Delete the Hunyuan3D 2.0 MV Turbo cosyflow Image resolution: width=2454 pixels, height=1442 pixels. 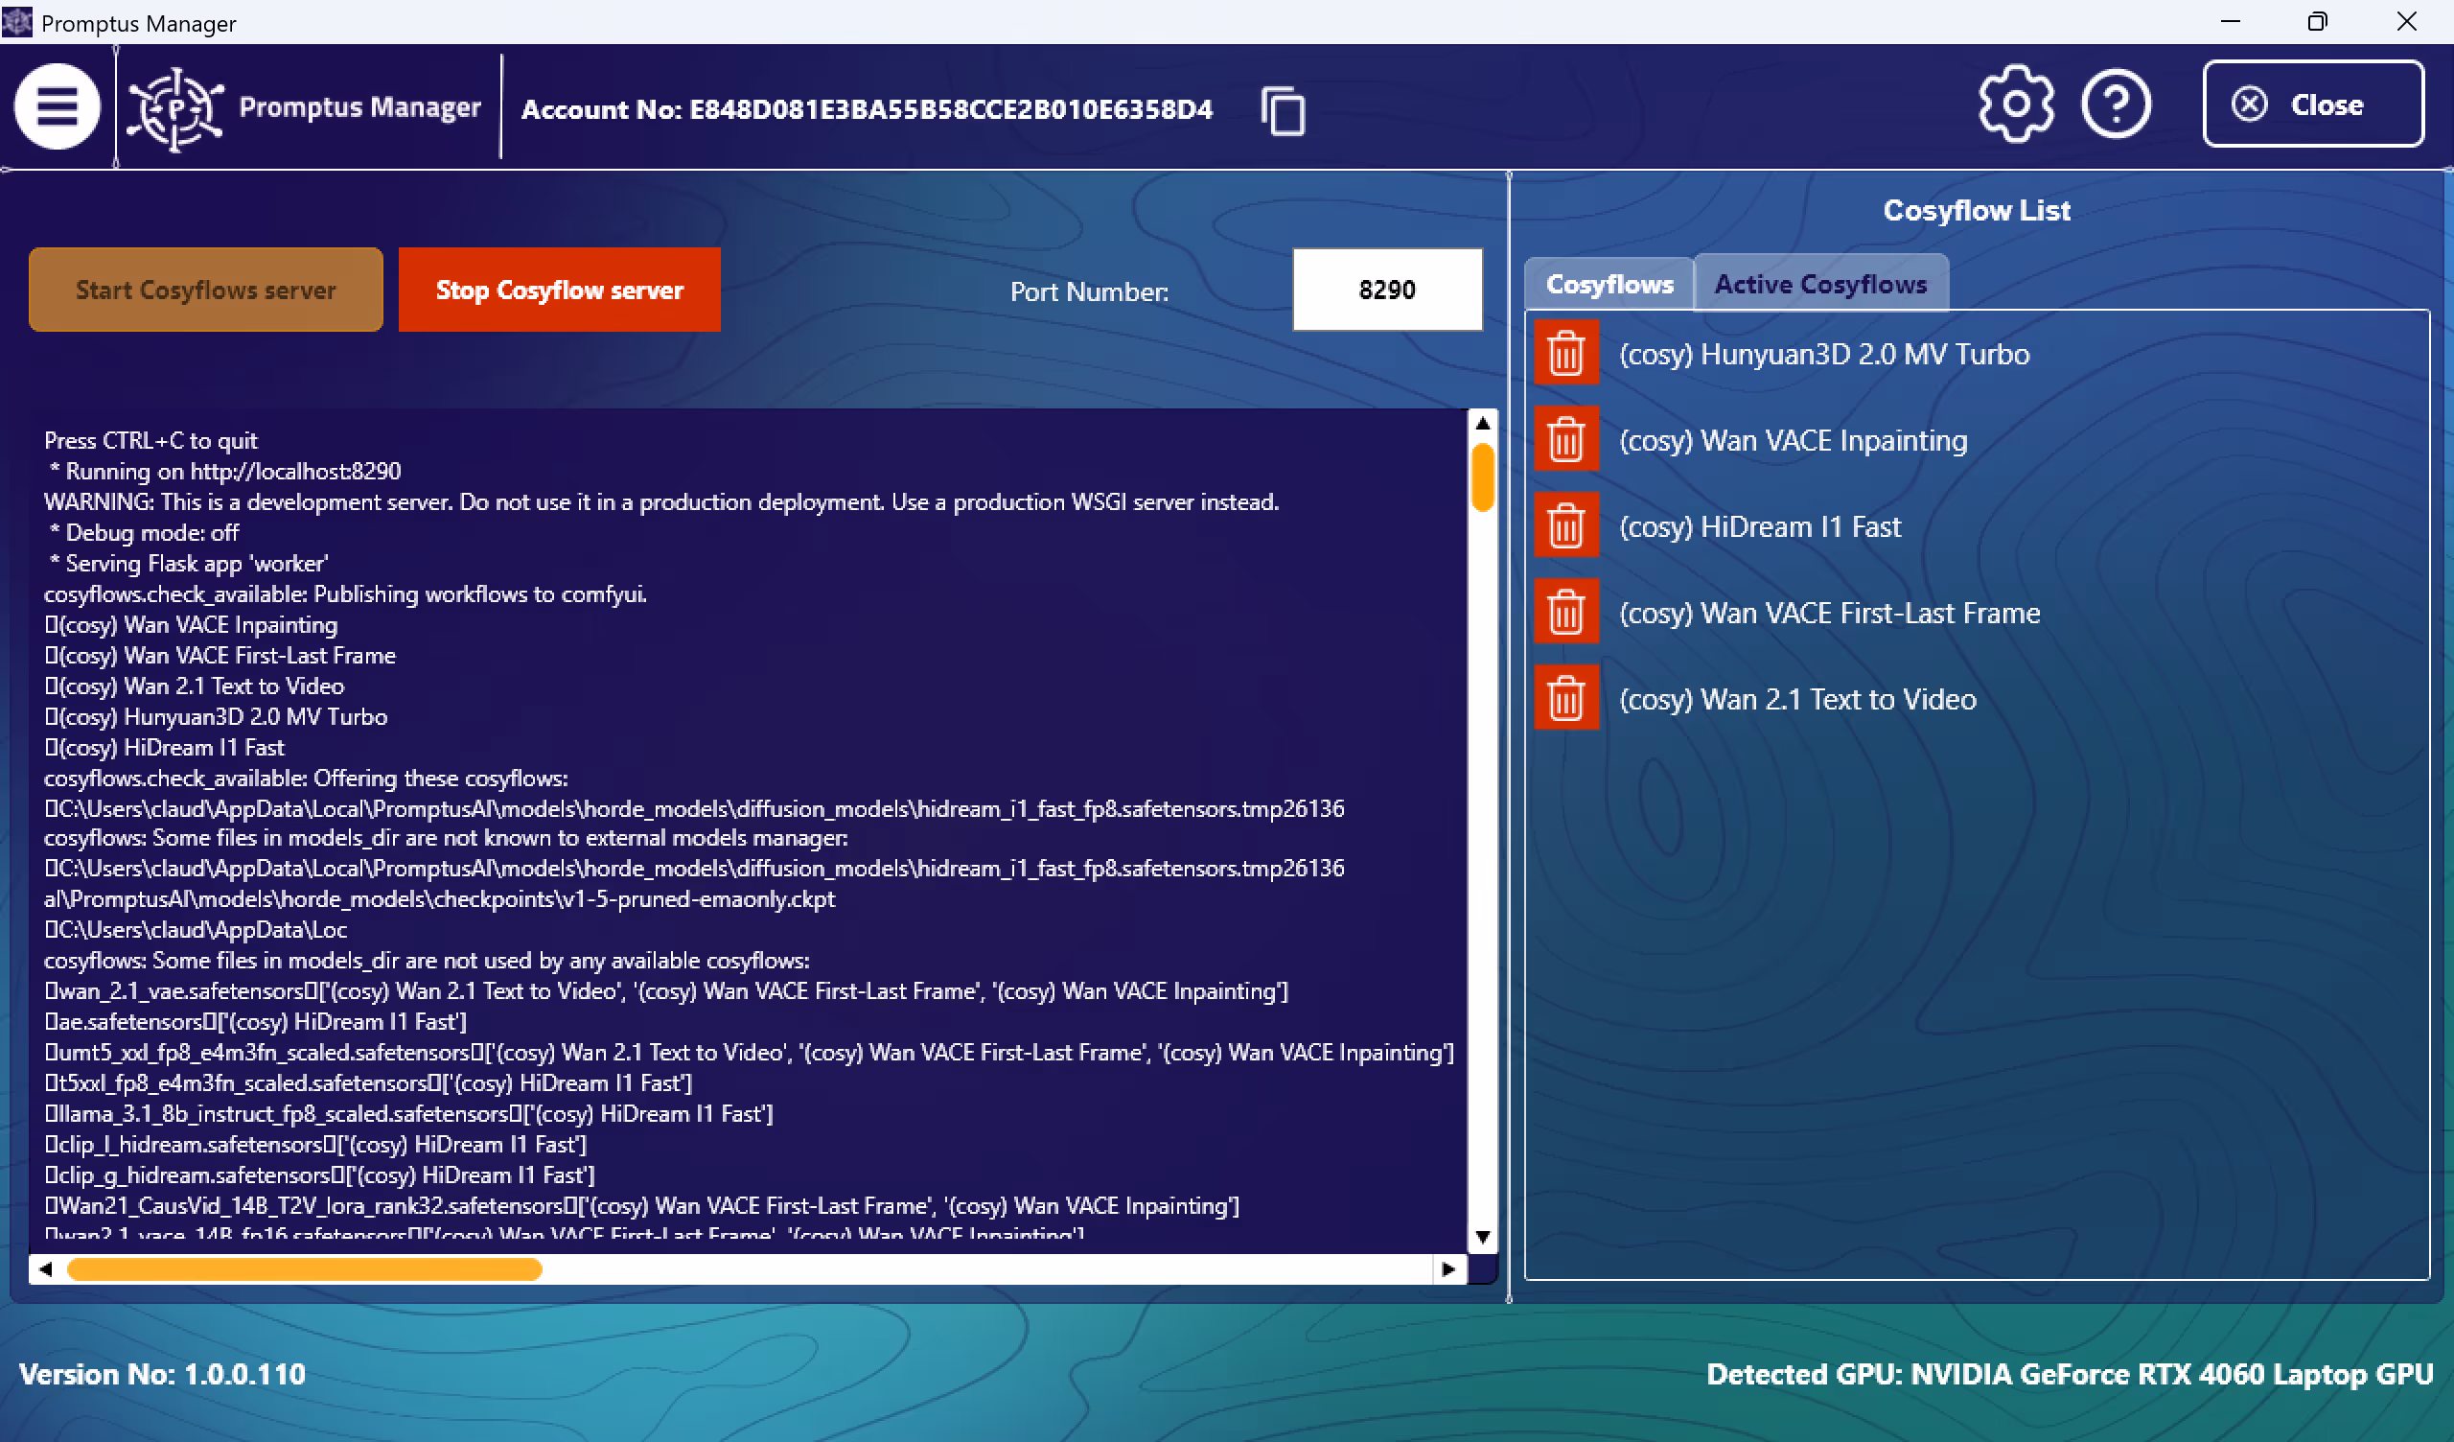pos(1565,353)
